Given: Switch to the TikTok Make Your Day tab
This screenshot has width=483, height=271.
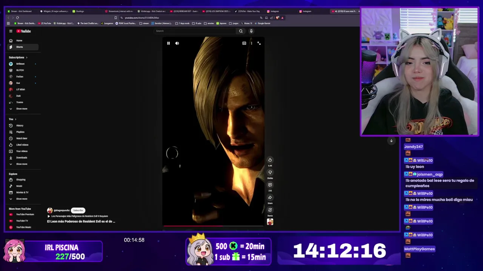Looking at the screenshot, I should click(x=249, y=11).
